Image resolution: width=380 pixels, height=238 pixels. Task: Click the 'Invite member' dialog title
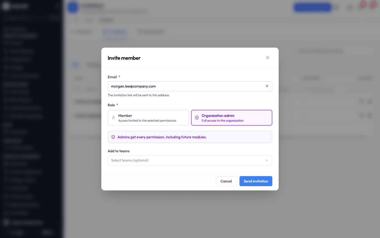124,58
